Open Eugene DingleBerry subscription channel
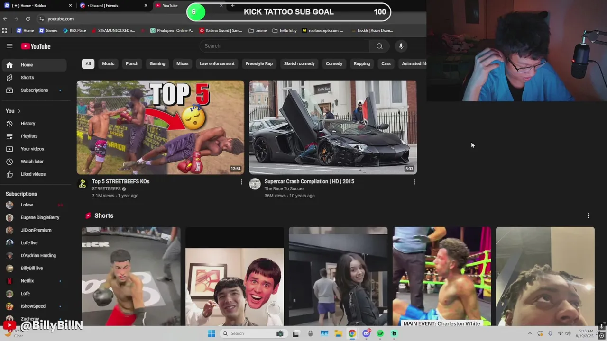The image size is (607, 341). [x=34, y=218]
